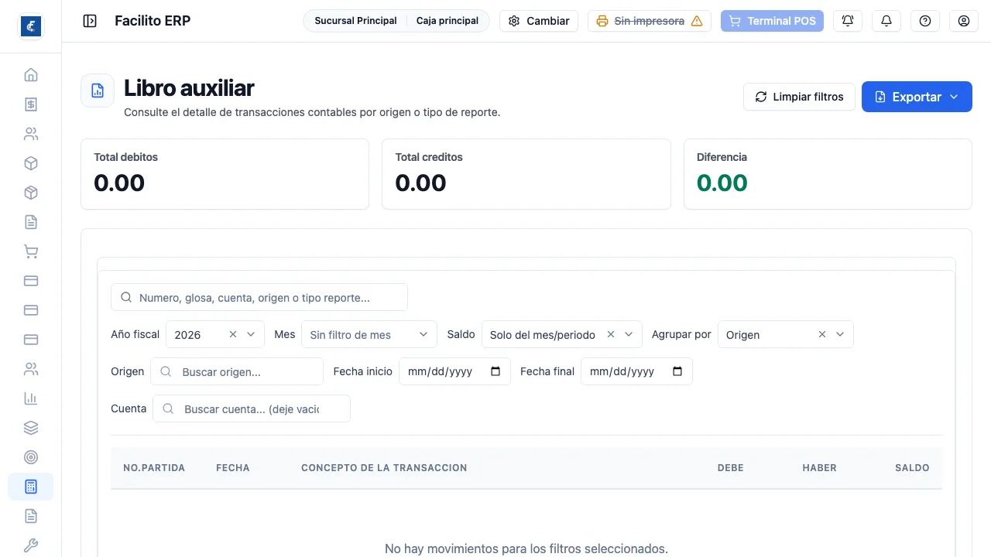The image size is (991, 557).
Task: Click the Fecha final date field
Action: coord(636,371)
